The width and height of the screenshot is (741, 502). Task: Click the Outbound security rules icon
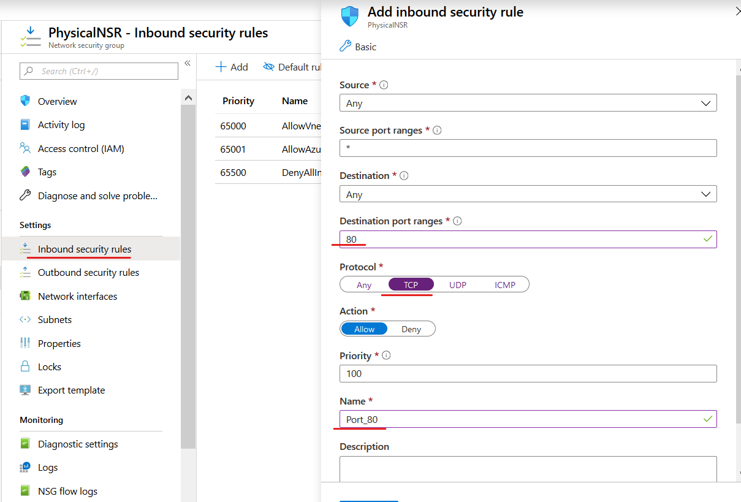click(x=25, y=272)
